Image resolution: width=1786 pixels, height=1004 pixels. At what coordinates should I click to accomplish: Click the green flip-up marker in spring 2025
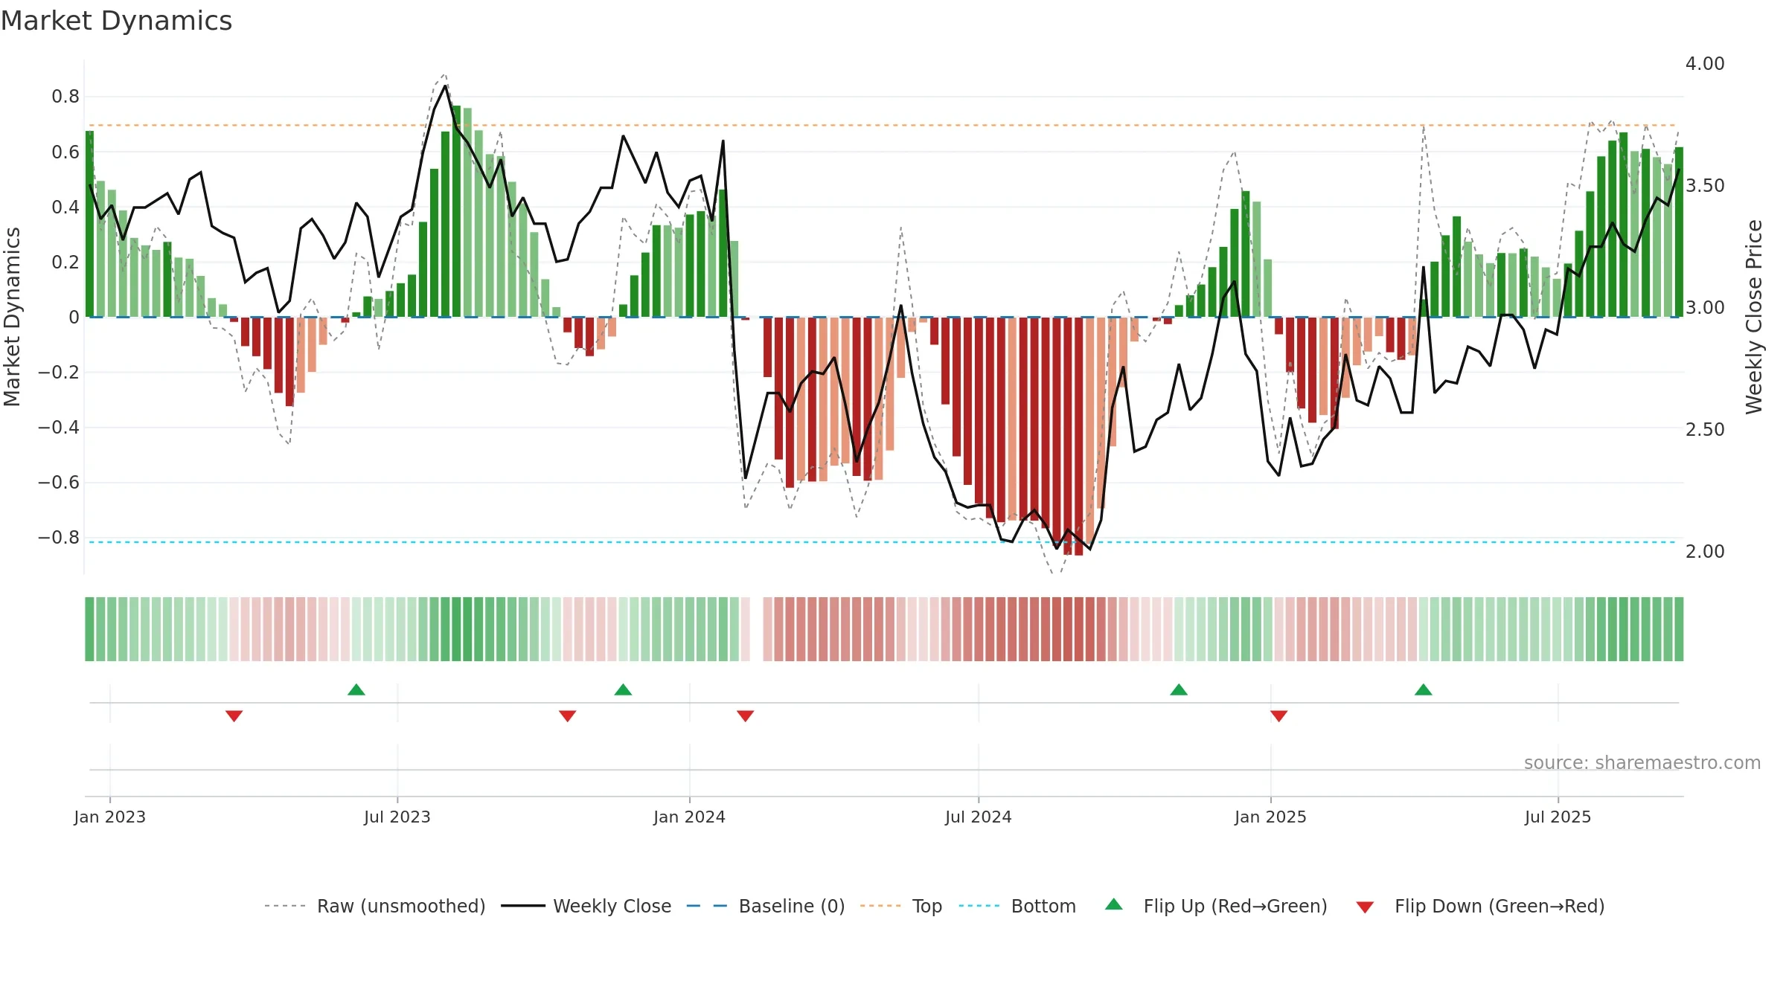point(1424,689)
